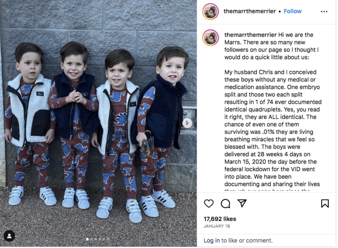Screen dimensions: 338x248
Task: Like the post with the heart icon
Action: 209,204
